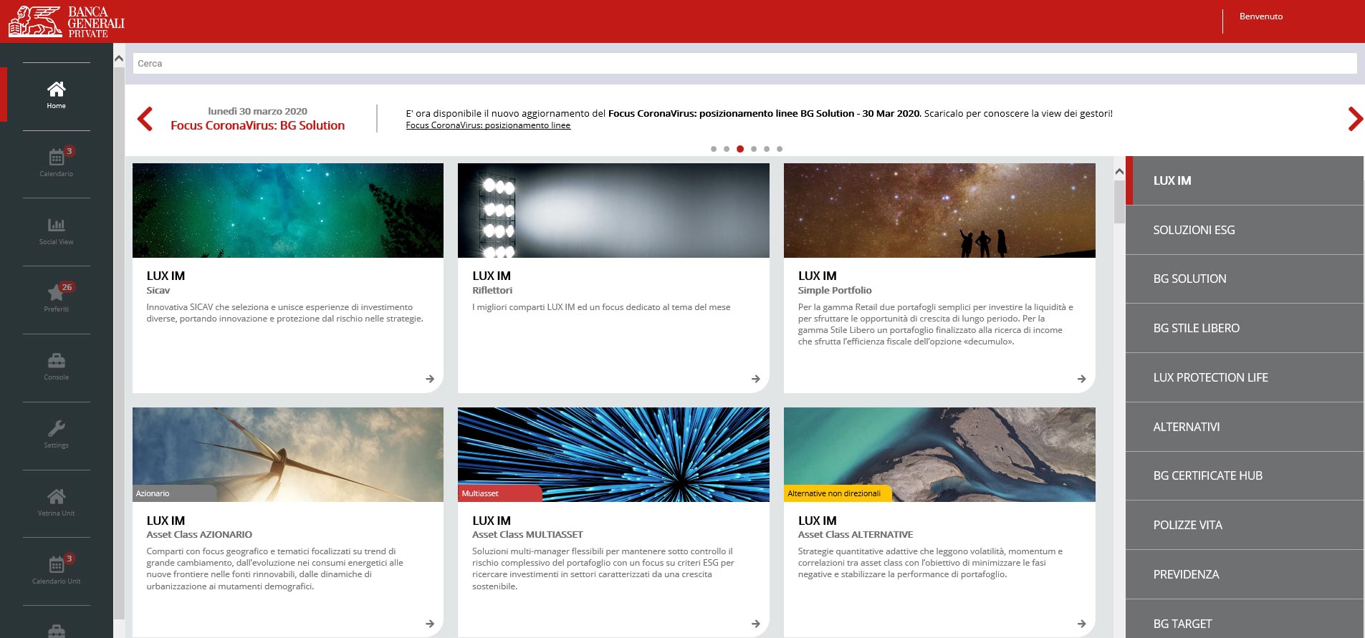1365x638 pixels.
Task: Open the starry sky Simple Portfolio thumbnail
Action: tap(939, 211)
